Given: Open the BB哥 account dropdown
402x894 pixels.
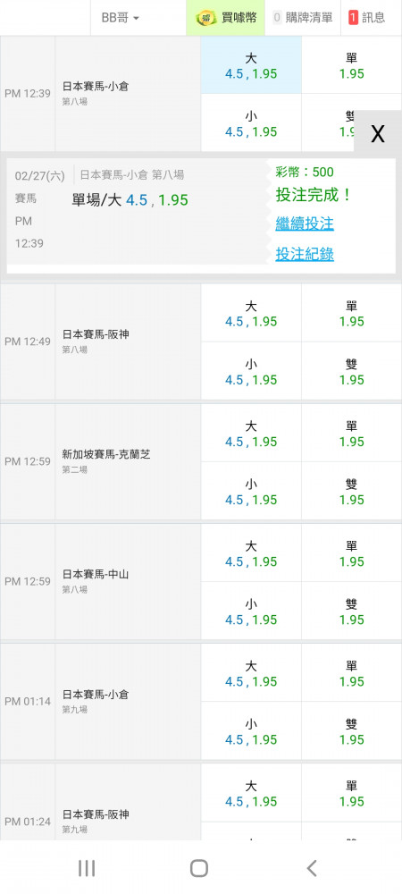Looking at the screenshot, I should pos(120,18).
